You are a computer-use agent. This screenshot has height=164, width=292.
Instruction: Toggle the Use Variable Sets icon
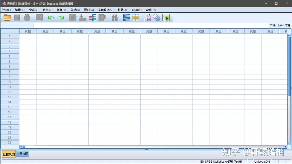[157, 17]
